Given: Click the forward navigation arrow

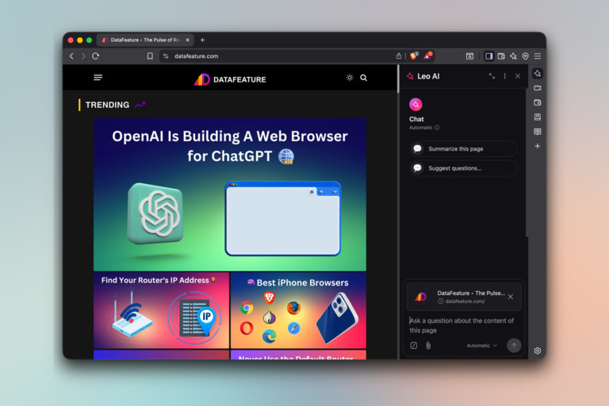Looking at the screenshot, I should [x=83, y=56].
